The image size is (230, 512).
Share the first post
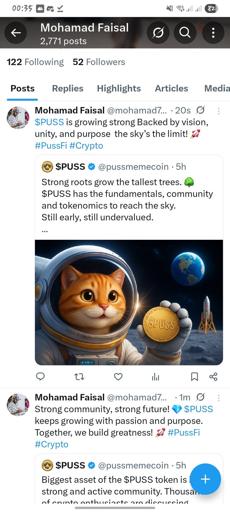click(x=213, y=377)
